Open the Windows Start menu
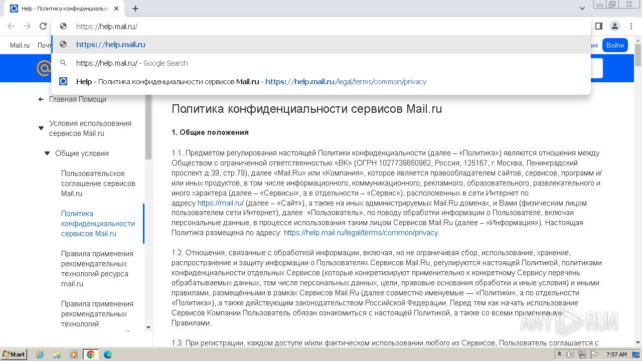 coord(14,354)
